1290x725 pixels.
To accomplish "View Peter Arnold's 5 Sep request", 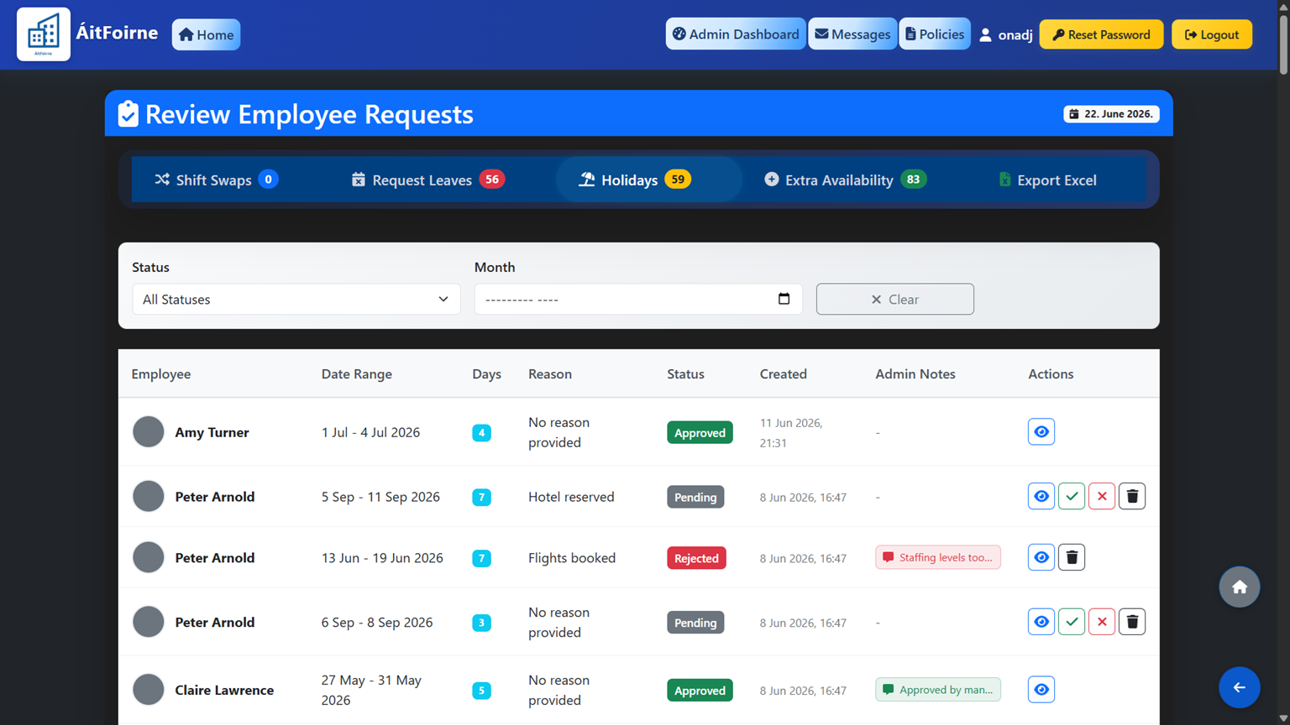I will [x=1041, y=497].
